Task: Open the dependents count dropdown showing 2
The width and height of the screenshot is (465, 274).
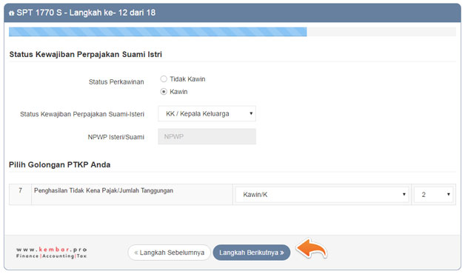Action: [x=434, y=195]
